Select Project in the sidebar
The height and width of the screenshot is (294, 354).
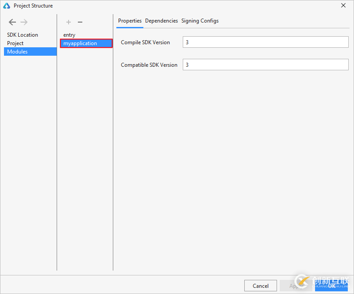[30, 43]
